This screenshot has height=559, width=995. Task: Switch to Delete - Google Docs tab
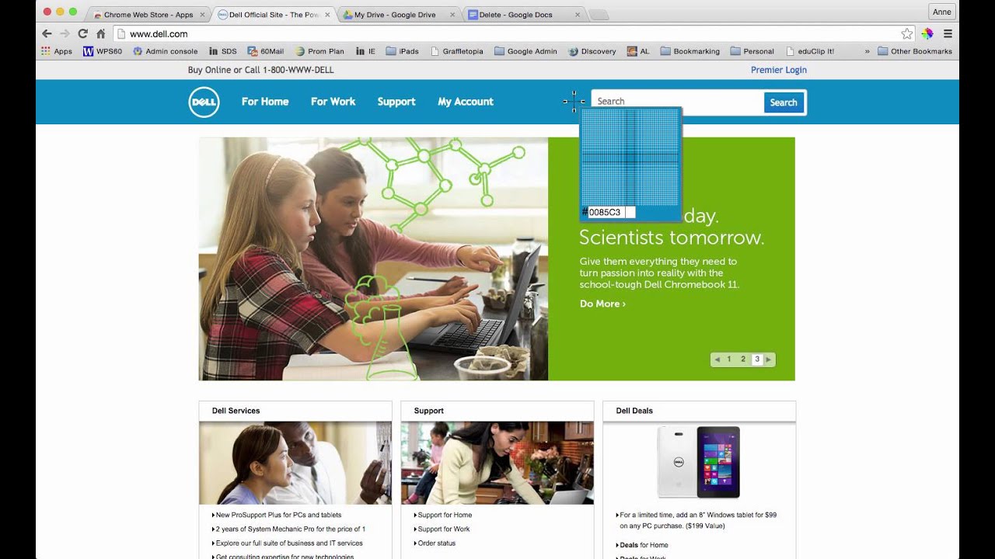(x=522, y=15)
